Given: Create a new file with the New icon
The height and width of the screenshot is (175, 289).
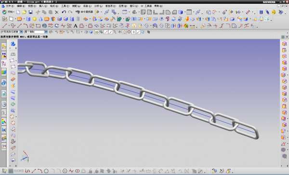Looking at the screenshot, I should coord(18,12).
